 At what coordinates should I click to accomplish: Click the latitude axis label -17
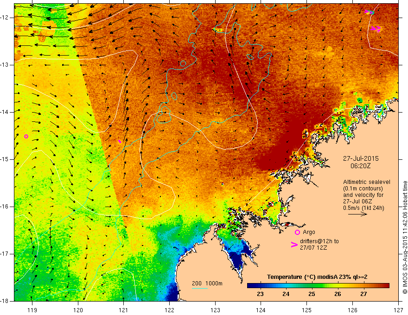tap(5, 254)
